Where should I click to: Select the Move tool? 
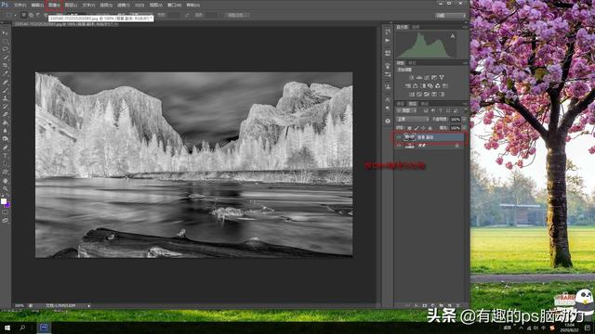click(6, 33)
